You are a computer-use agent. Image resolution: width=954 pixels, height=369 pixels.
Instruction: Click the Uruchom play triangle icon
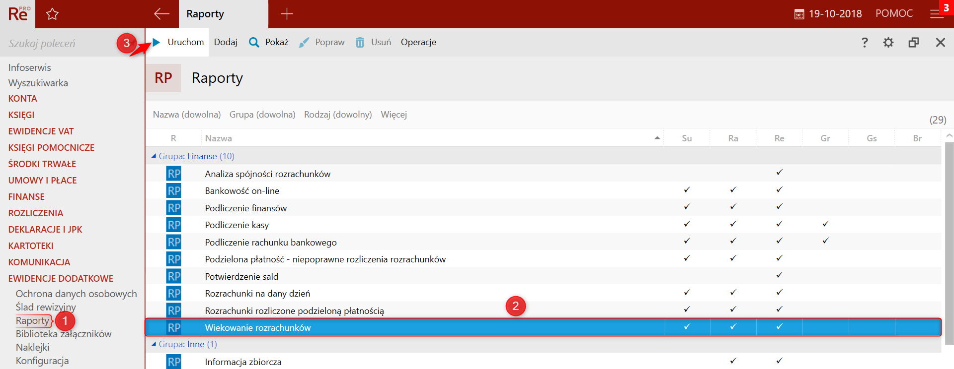(157, 42)
